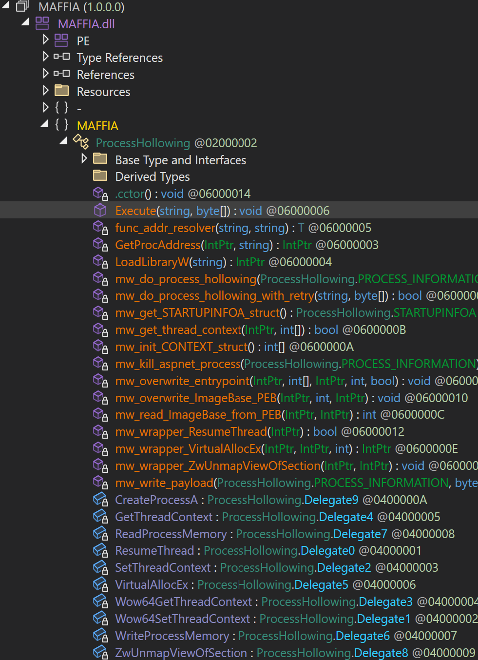
Task: Click the MAFFIA.dll module icon
Action: click(41, 23)
